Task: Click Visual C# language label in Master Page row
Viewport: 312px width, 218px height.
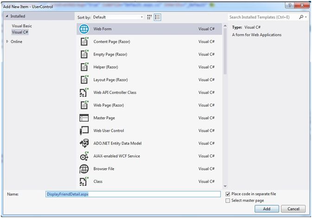Action: tap(206, 118)
